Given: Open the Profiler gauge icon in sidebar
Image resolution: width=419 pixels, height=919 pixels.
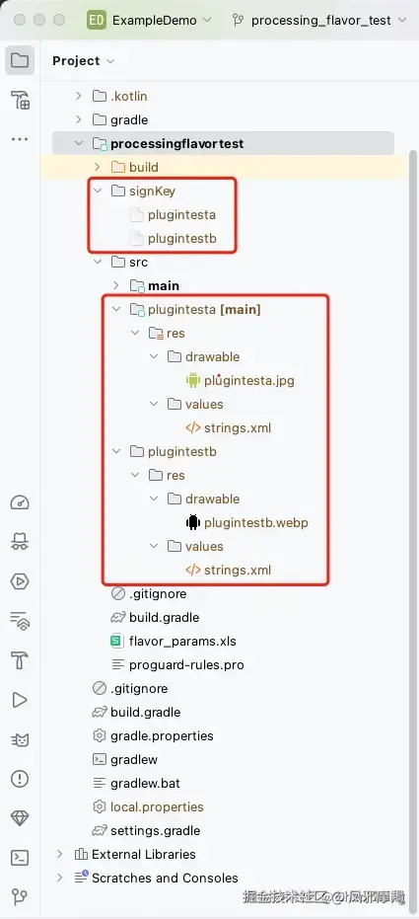Looking at the screenshot, I should coord(20,502).
